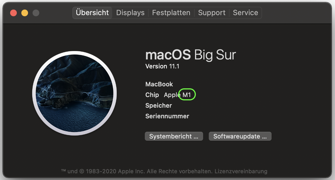Minimize the window with the yellow button

(x=25, y=13)
